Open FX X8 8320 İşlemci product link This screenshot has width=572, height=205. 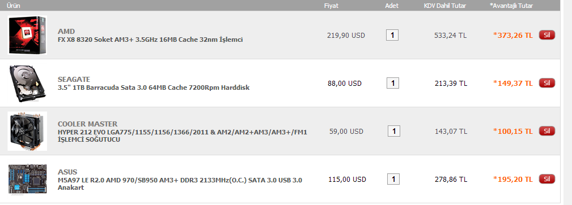[150, 40]
